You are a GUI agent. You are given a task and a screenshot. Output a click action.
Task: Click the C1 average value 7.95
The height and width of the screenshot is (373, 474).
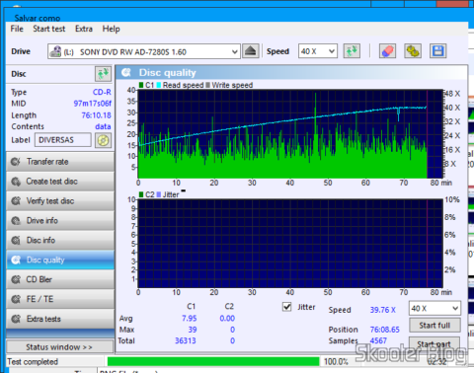pyautogui.click(x=190, y=319)
